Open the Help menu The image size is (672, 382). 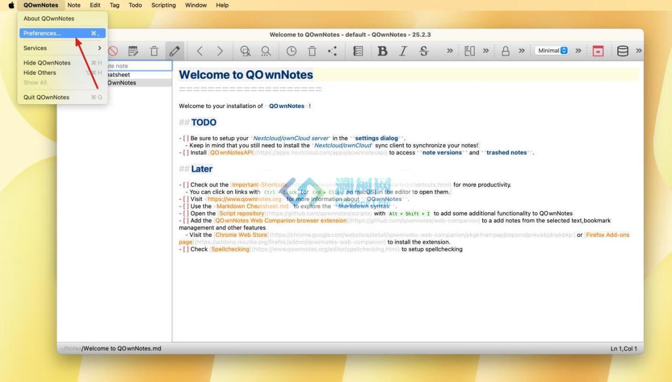click(223, 5)
